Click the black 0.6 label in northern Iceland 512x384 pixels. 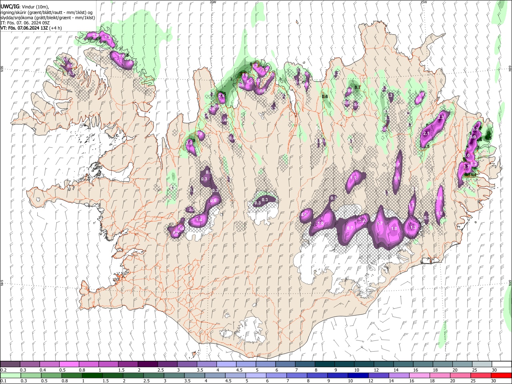325,96
